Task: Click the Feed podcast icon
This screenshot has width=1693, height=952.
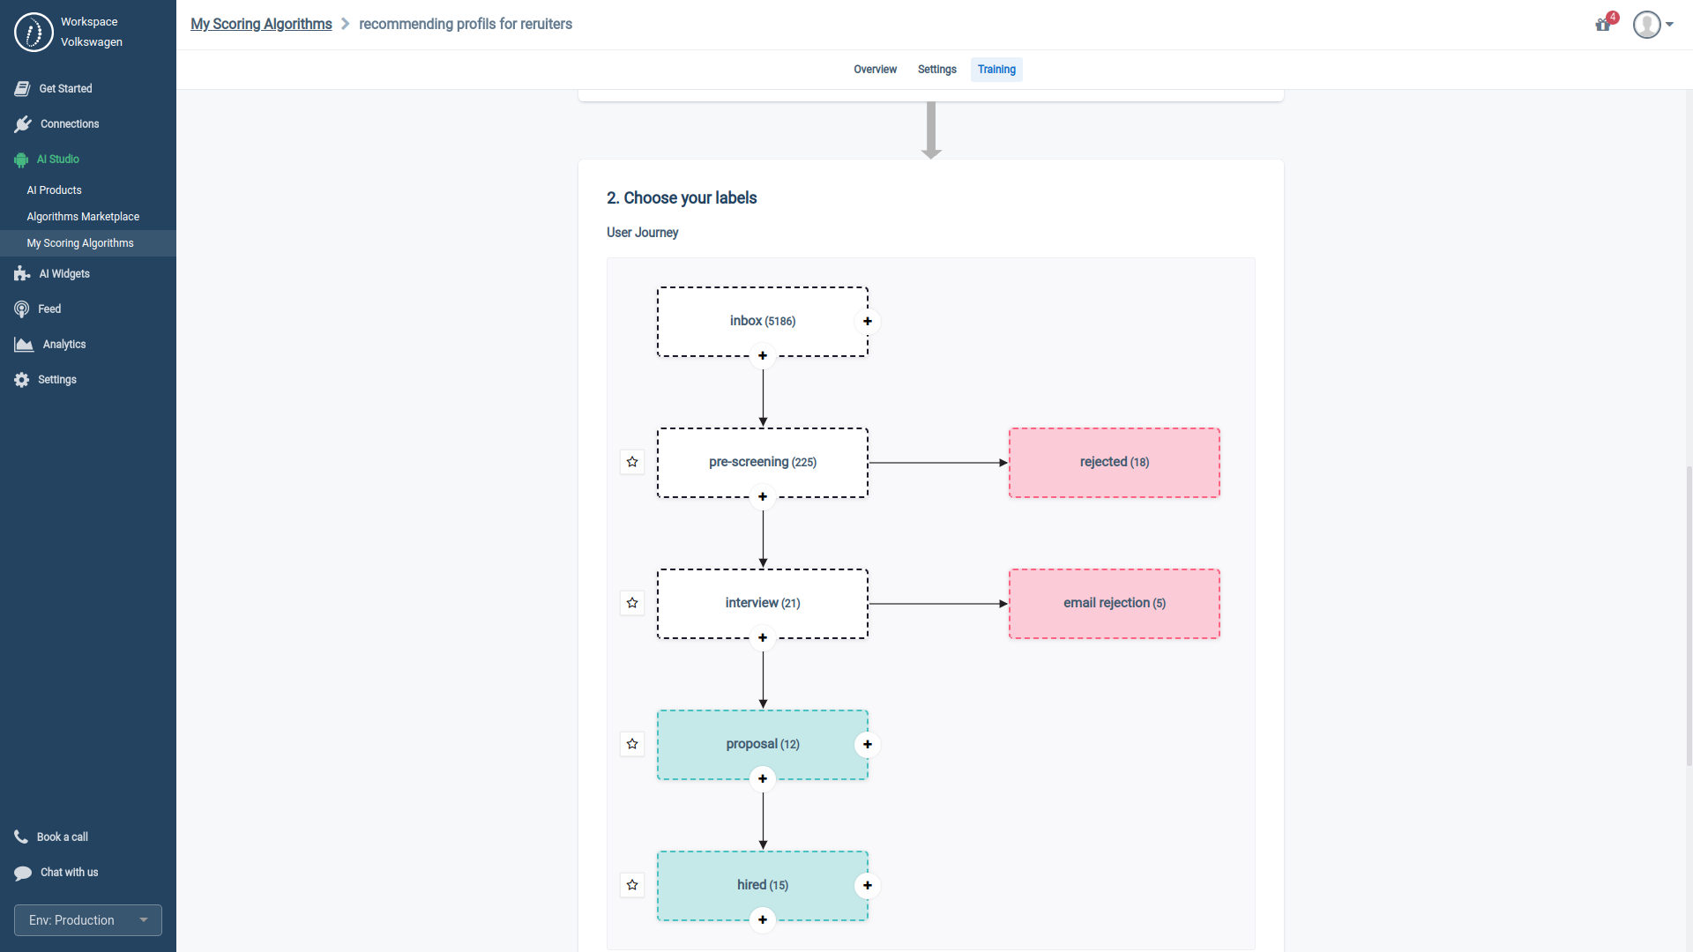Action: tap(21, 309)
